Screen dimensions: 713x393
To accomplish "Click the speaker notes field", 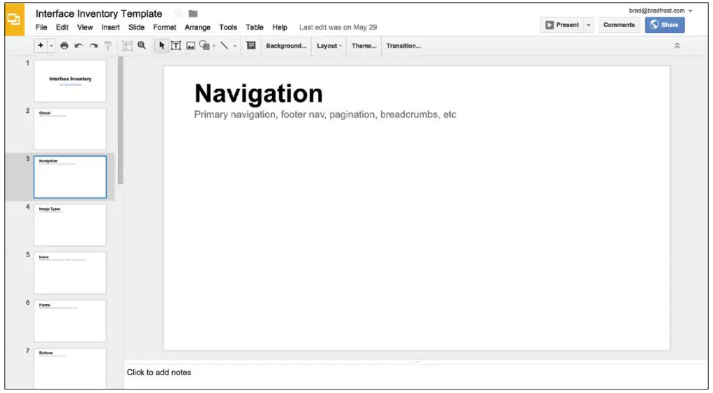I will (416, 376).
